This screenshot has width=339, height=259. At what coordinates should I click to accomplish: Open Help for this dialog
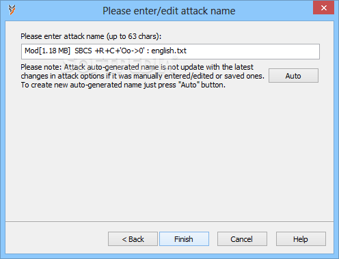pos(301,239)
